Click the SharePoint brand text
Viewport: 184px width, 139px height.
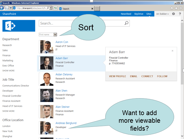[9, 14]
